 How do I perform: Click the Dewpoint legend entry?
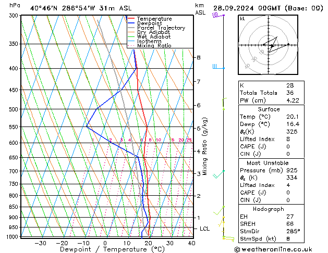click(x=149, y=23)
